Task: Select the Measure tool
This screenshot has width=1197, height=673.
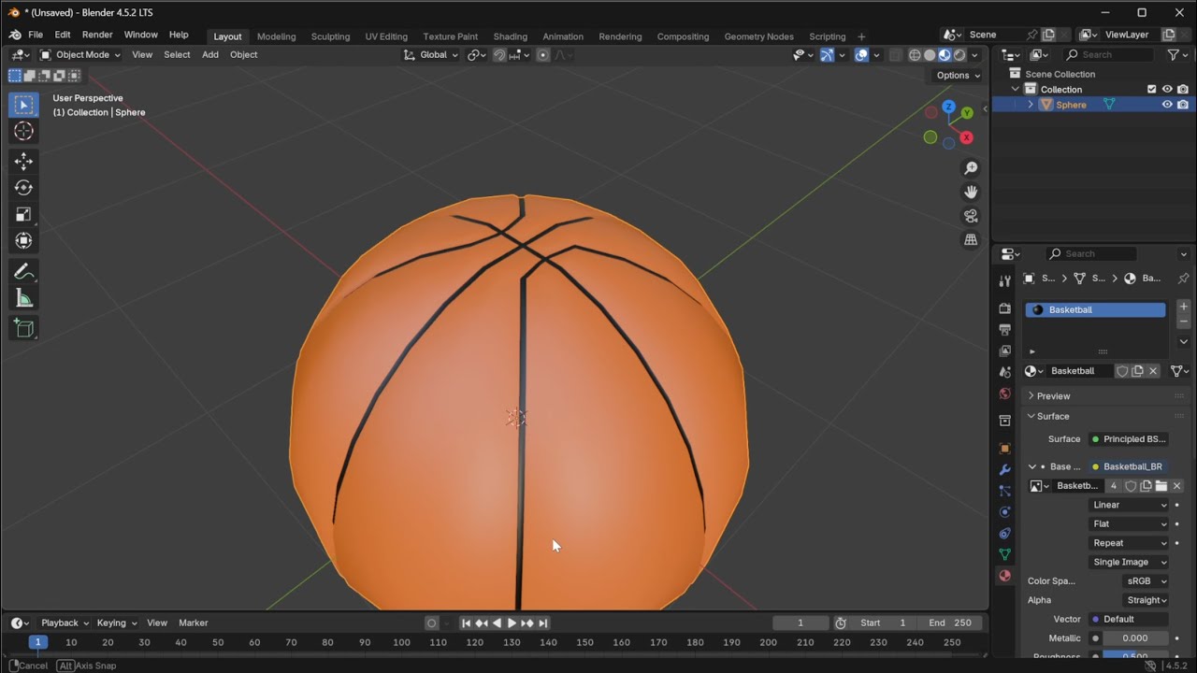Action: point(23,299)
